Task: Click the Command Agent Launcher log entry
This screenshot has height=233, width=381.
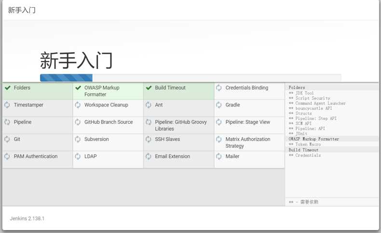Action: coord(317,104)
